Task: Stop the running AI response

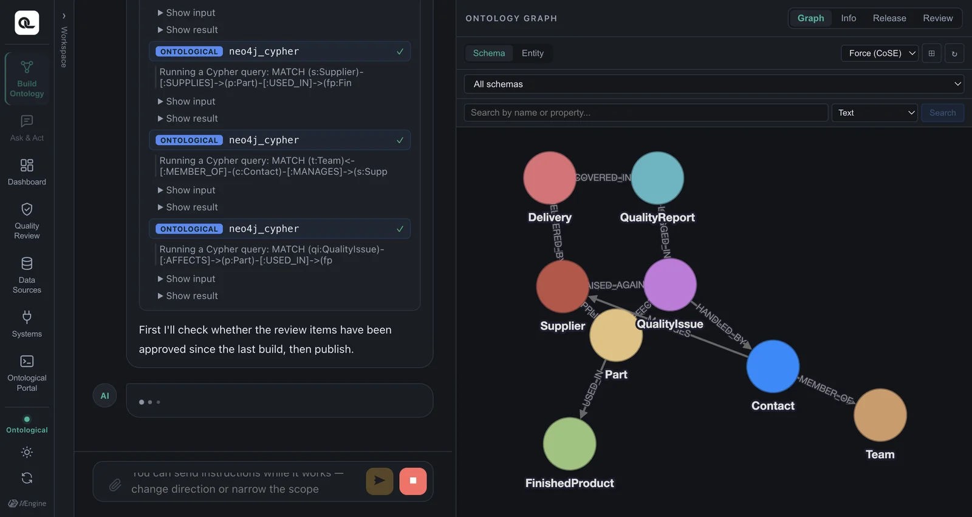Action: 413,481
